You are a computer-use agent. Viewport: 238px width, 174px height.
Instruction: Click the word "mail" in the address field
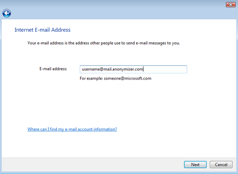click(108, 69)
